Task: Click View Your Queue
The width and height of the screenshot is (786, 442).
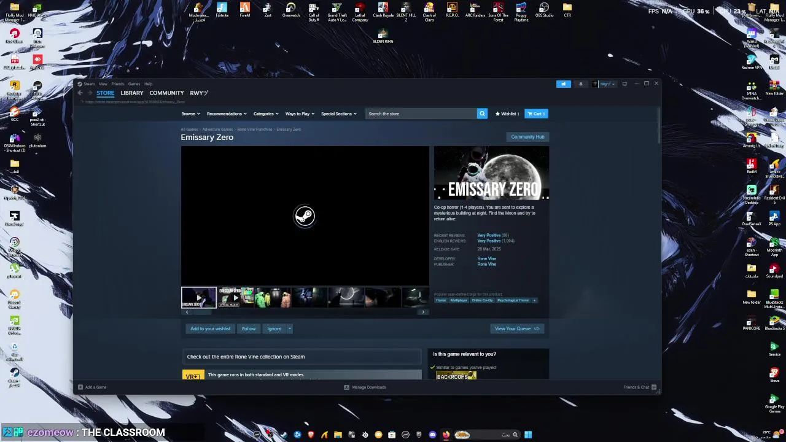Action: coord(517,328)
